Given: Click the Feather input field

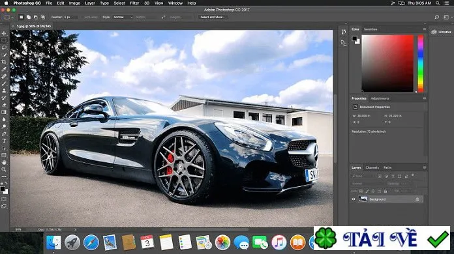Looking at the screenshot, I should point(70,18).
